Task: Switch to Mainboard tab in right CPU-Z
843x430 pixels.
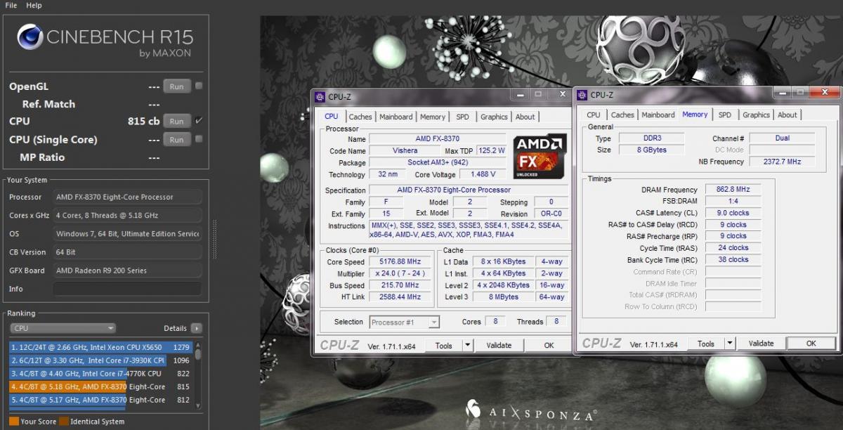Action: click(658, 115)
